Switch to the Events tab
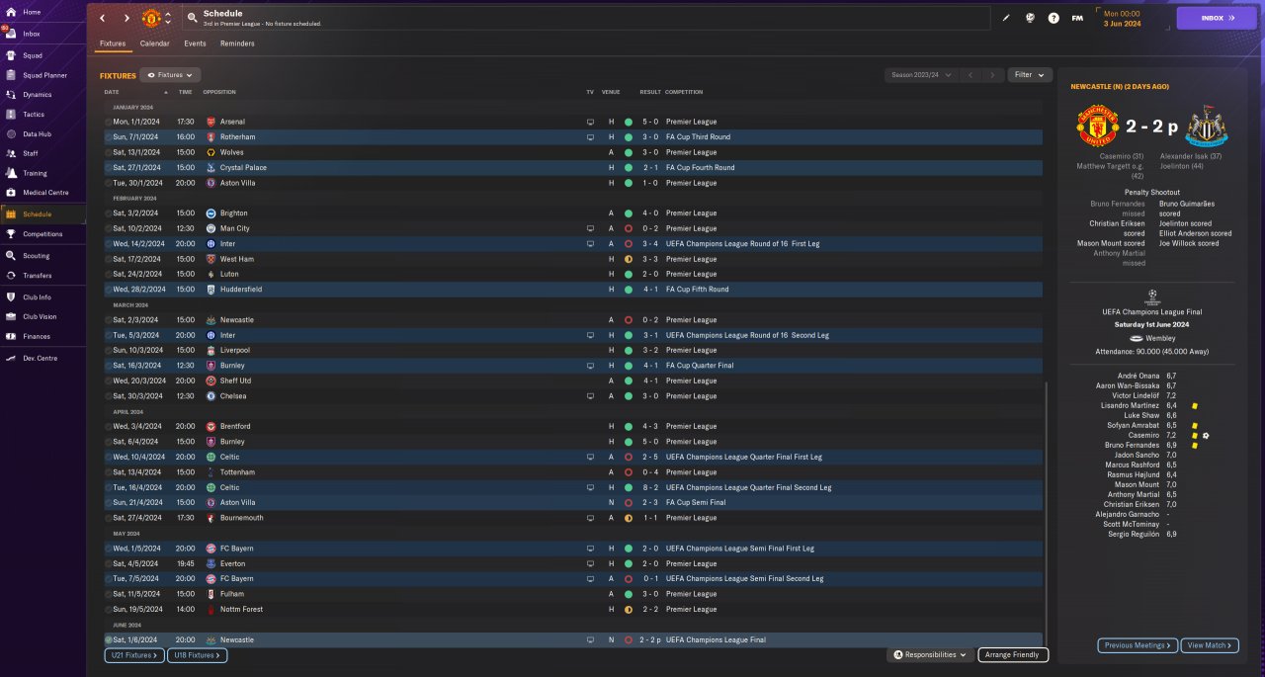Image resolution: width=1265 pixels, height=677 pixels. pyautogui.click(x=195, y=43)
